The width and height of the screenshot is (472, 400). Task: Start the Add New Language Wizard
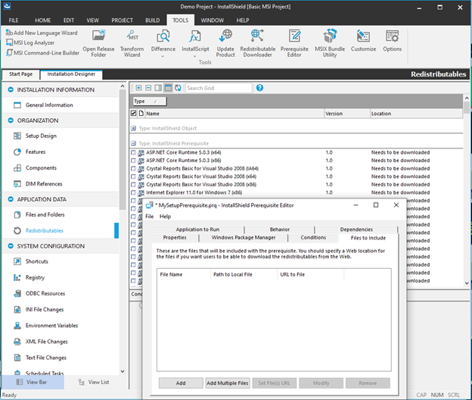(42, 33)
